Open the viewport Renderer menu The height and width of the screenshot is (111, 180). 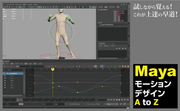click(x=30, y=5)
